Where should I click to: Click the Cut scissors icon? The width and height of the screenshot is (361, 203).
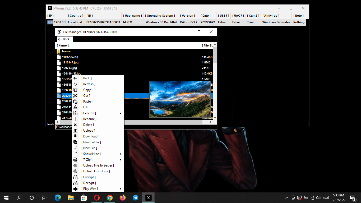[75, 96]
